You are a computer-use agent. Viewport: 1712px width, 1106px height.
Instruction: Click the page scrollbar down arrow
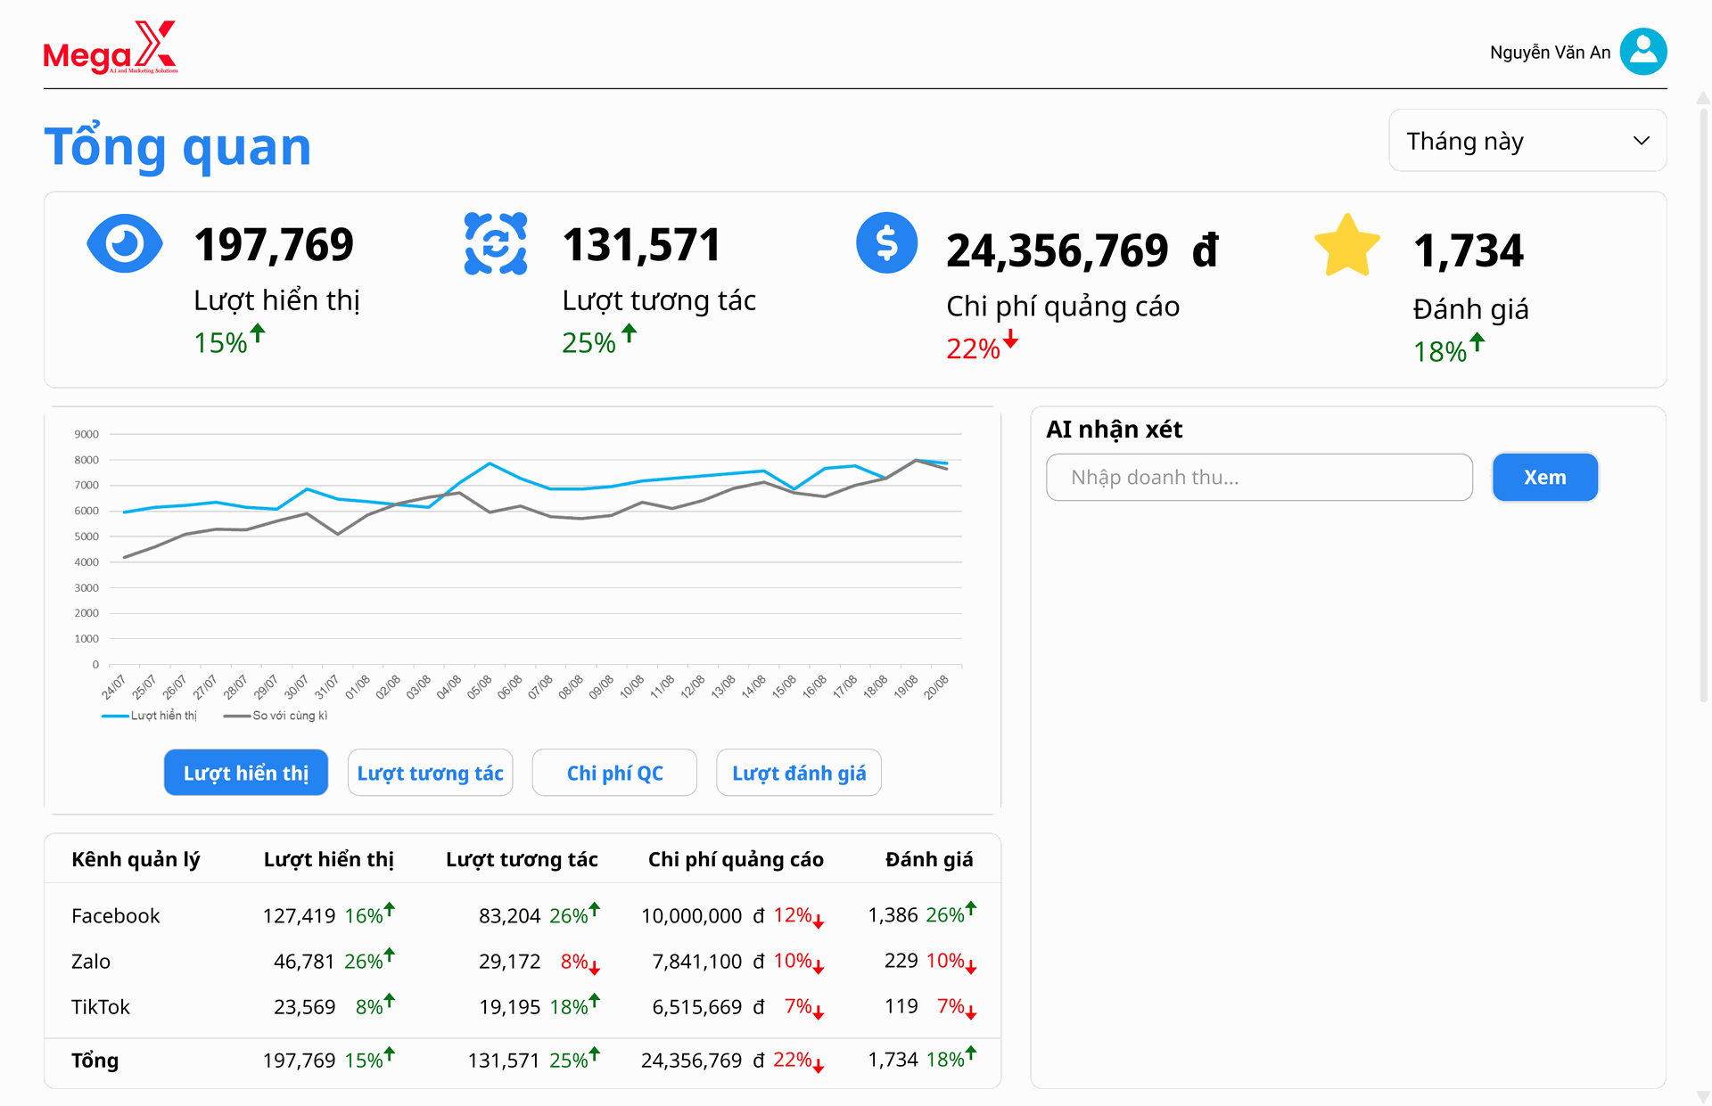point(1702,1097)
